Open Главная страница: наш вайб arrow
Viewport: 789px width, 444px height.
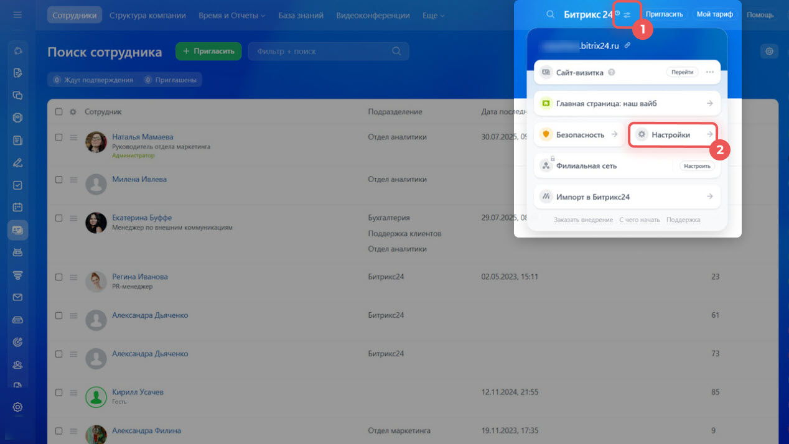coord(709,103)
